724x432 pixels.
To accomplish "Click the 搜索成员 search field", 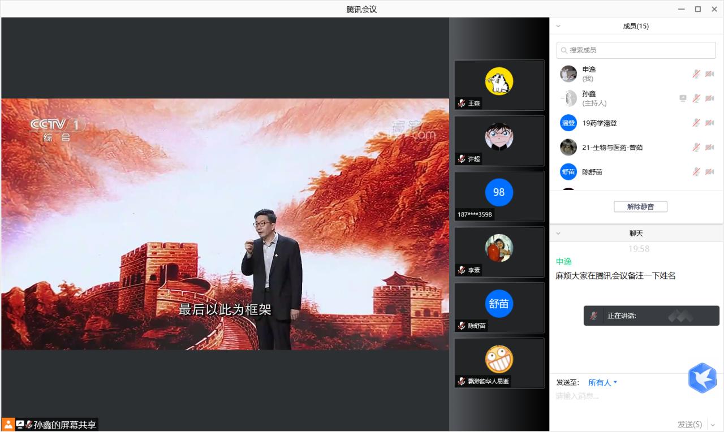I will [636, 50].
